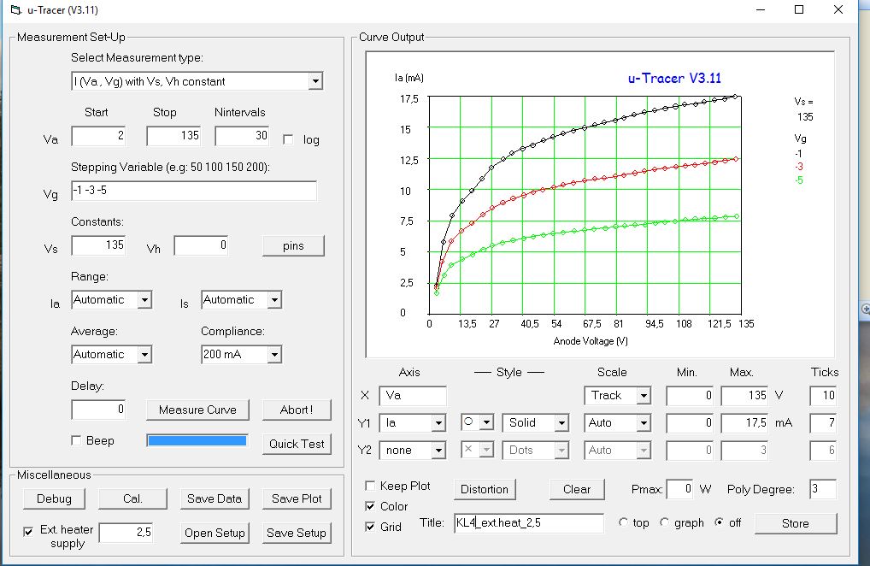Click the Quick Test button
Screen dimensions: 870x566
pos(297,444)
